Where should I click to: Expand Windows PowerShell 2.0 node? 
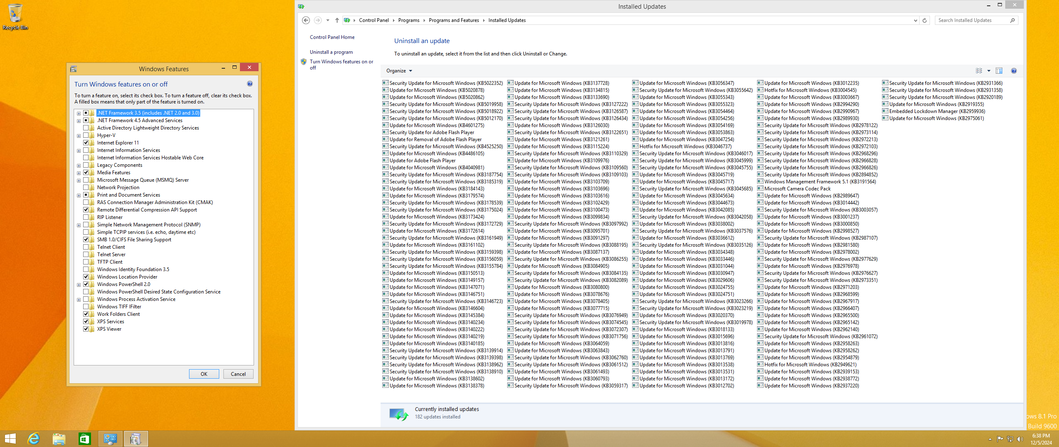coord(79,284)
